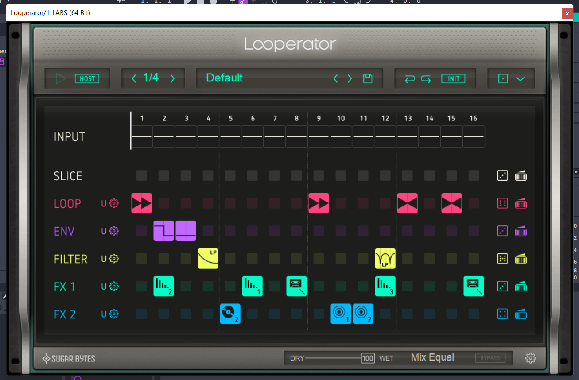Click the square dot pattern icon

coord(503,79)
